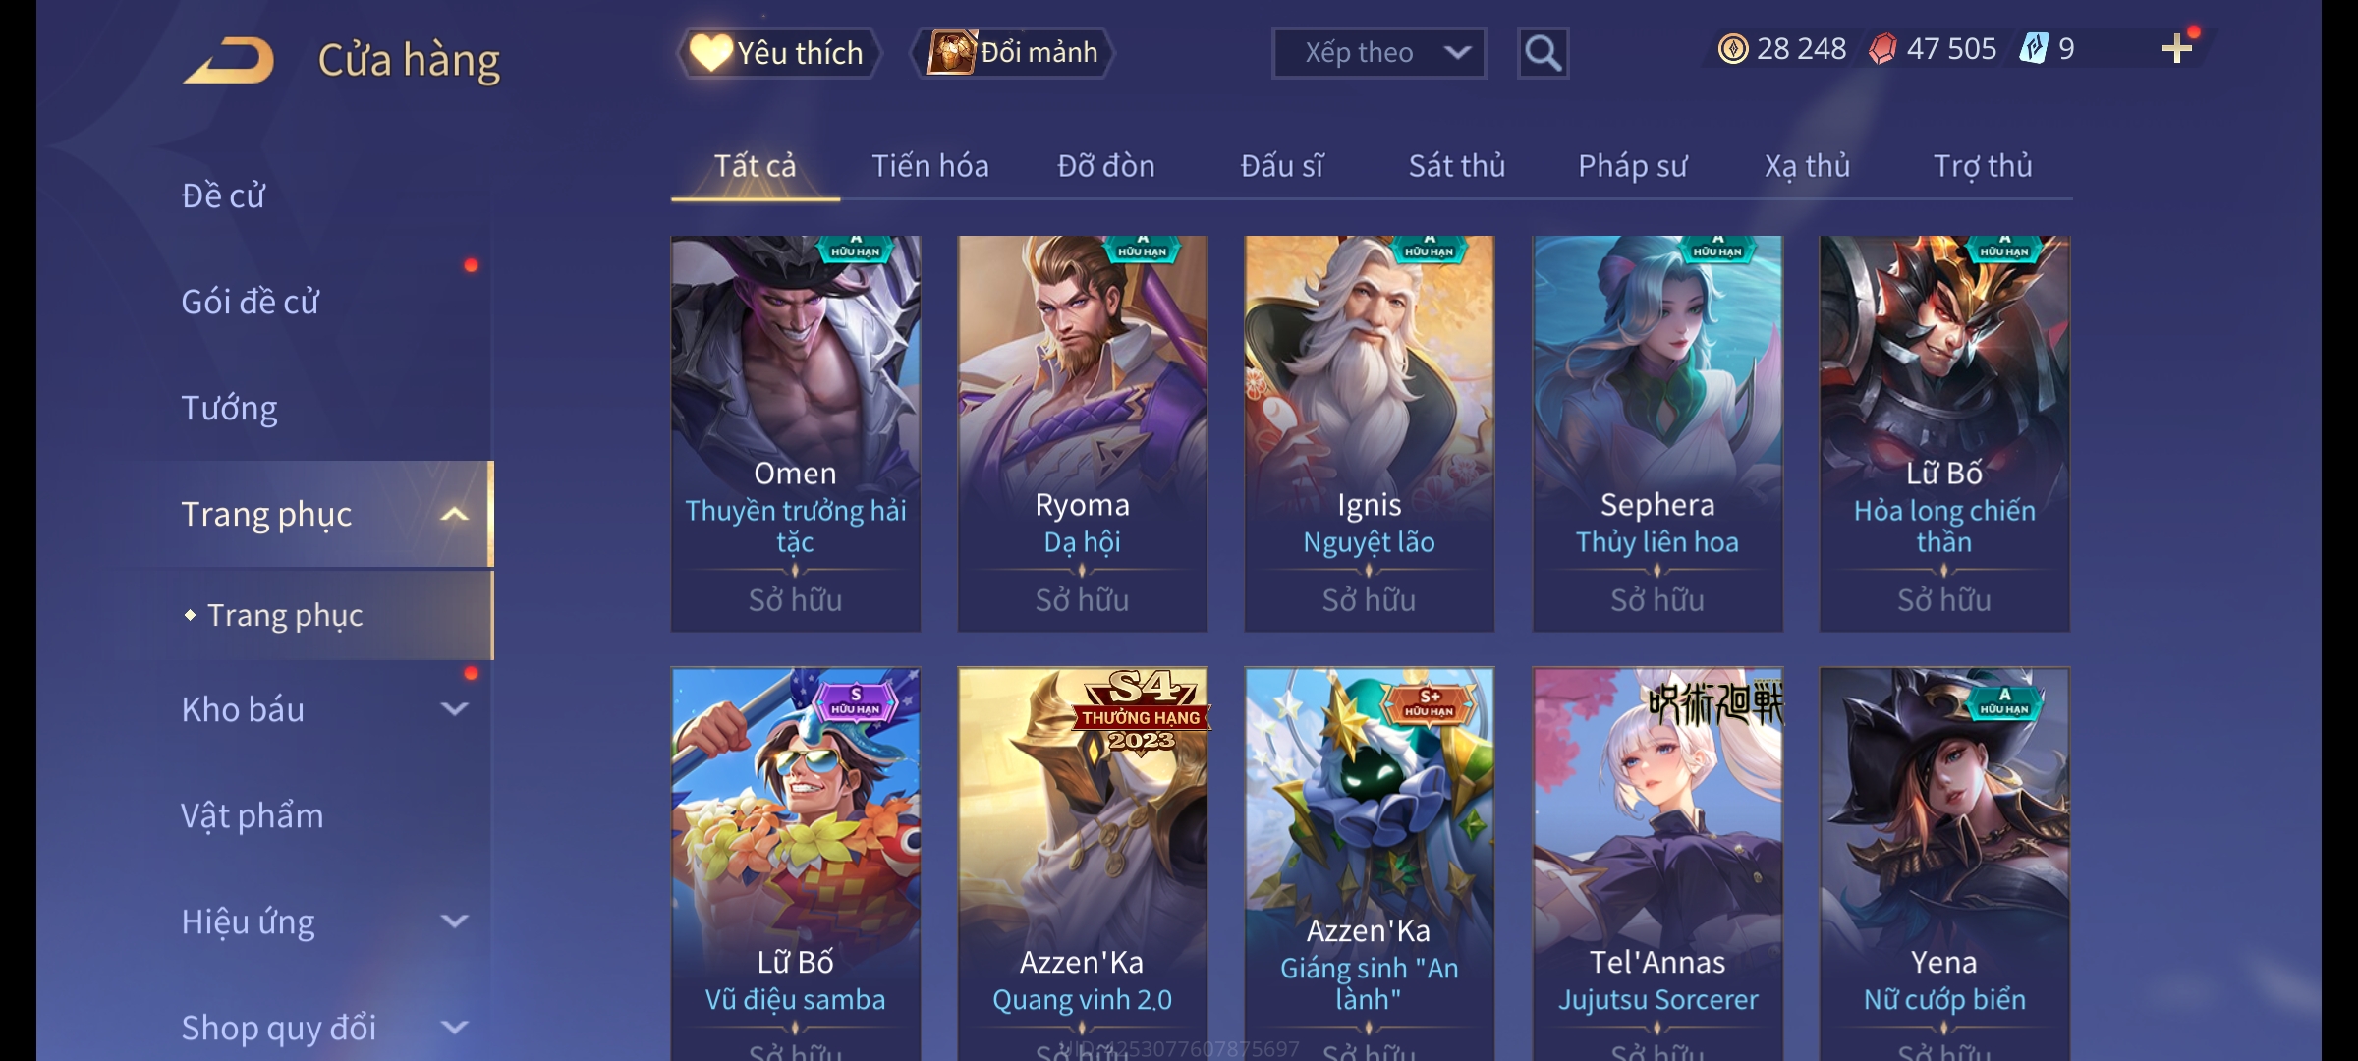This screenshot has width=2358, height=1061.
Task: Tap the red ruby currency icon
Action: coord(1882,48)
